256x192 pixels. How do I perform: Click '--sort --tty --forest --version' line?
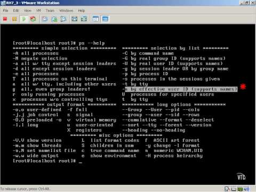167,125
